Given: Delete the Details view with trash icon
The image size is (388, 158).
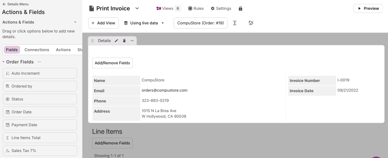Looking at the screenshot, I should click(124, 41).
